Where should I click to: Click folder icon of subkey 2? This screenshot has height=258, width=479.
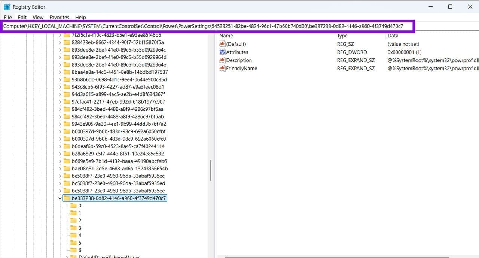click(73, 220)
